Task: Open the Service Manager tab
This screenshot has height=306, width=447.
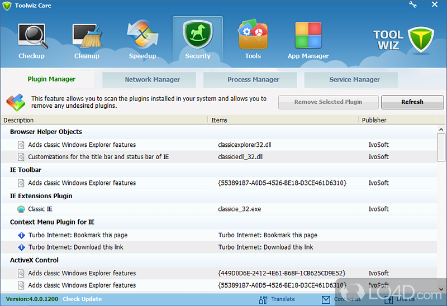Action: pos(354,80)
